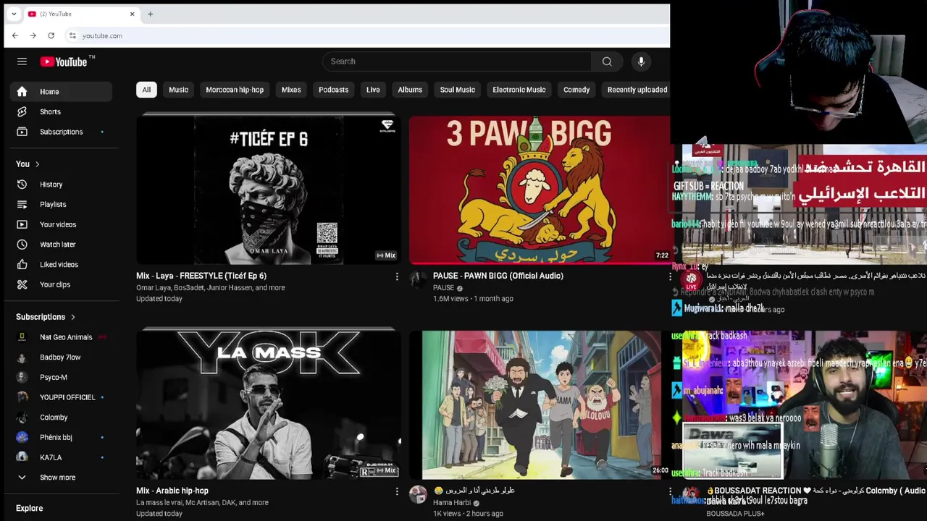
Task: Click the browser forward arrow
Action: [x=33, y=35]
